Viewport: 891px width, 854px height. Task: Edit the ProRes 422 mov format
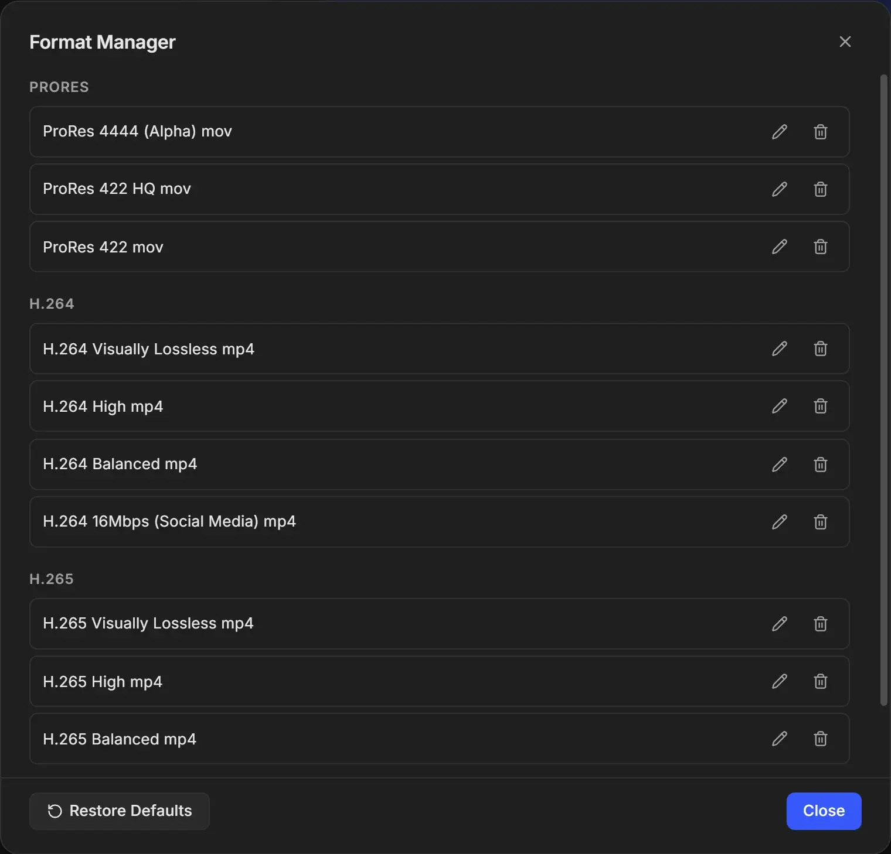[780, 247]
